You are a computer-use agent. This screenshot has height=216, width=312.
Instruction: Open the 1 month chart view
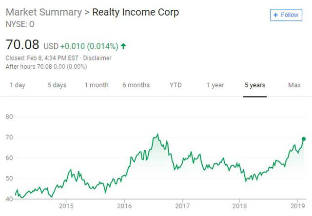97,85
